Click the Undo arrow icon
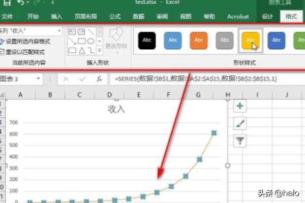The image size is (305, 203). click(x=20, y=3)
